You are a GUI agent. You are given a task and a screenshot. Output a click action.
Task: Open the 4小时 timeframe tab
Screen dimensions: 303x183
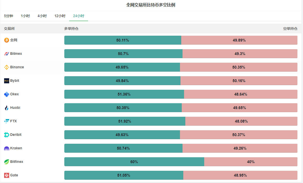pos(42,16)
